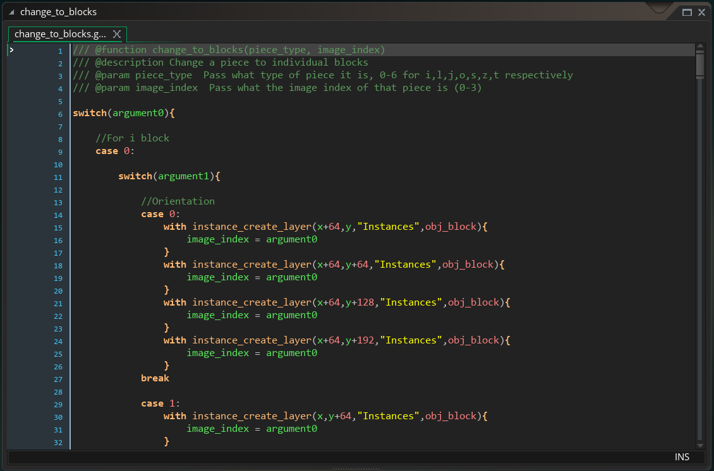Viewport: 714px width, 471px height.
Task: Click case 0: on line 14
Action: (160, 214)
